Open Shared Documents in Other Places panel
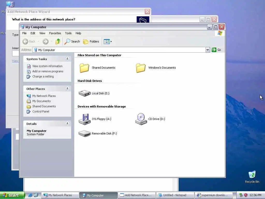265x199 pixels. click(44, 106)
